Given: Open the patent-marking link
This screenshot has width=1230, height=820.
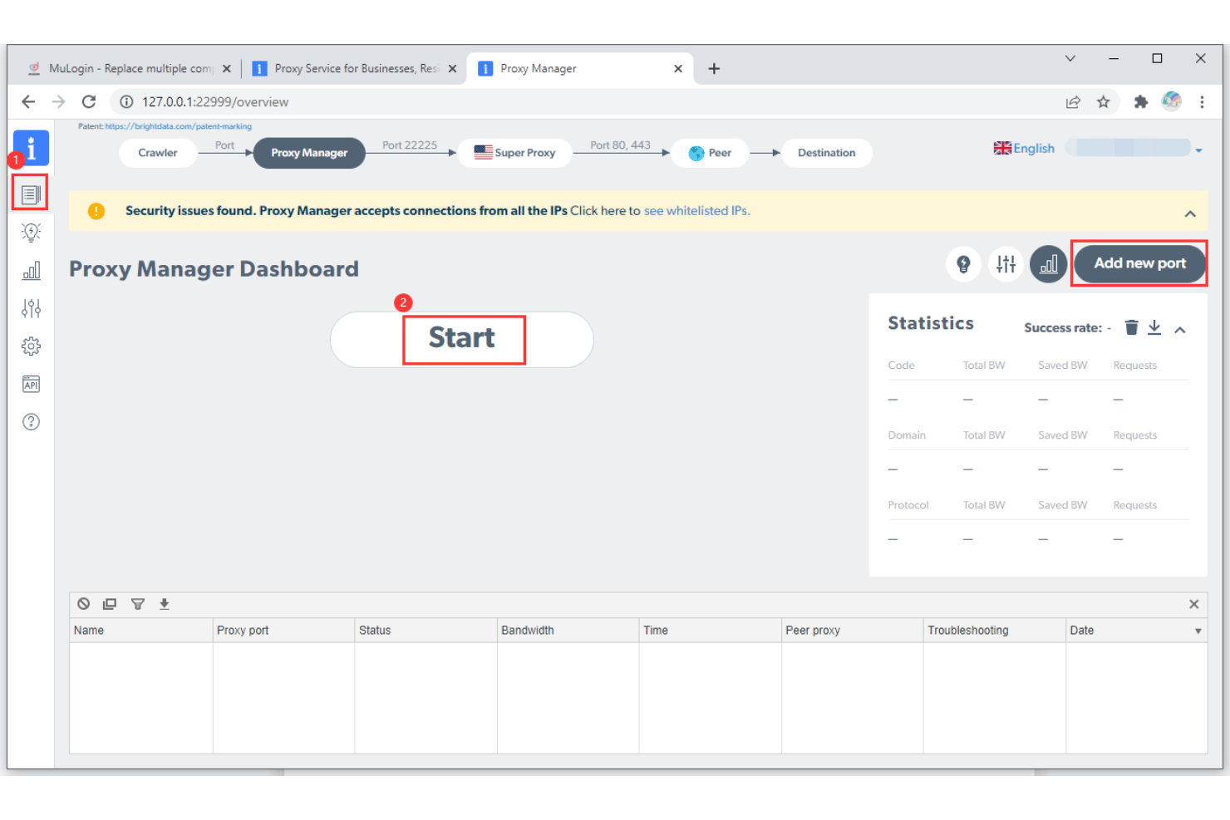Looking at the screenshot, I should (x=178, y=126).
